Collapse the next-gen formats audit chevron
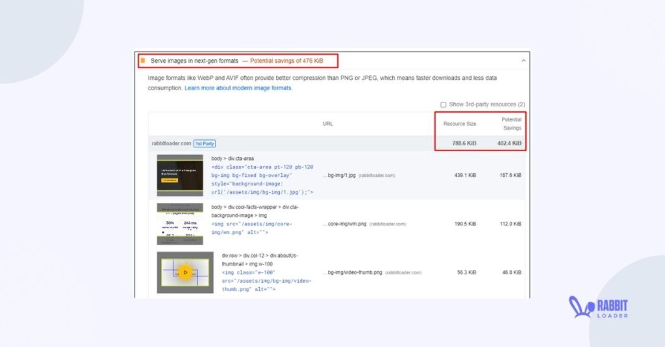Screen dimensions: 665x347 [x=523, y=60]
